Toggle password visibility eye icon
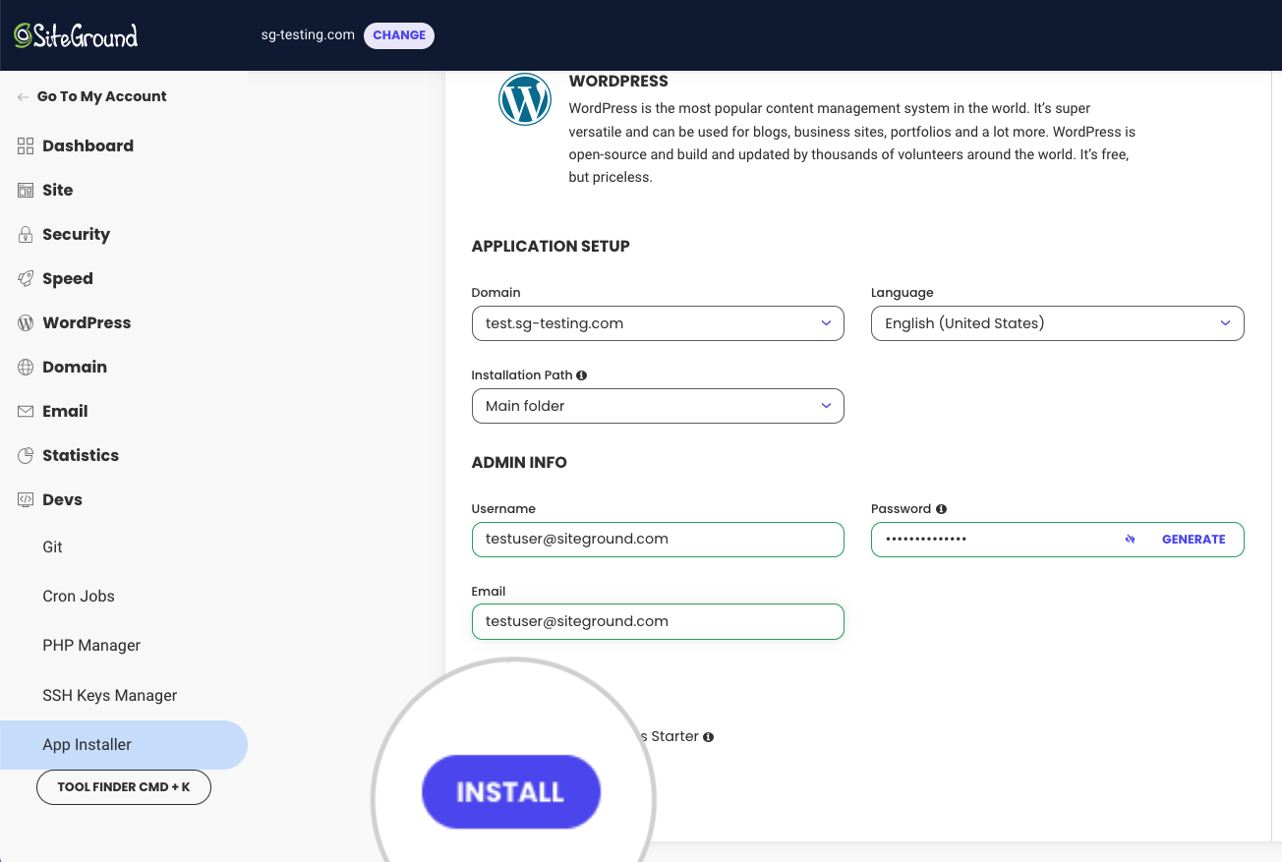 1131,539
